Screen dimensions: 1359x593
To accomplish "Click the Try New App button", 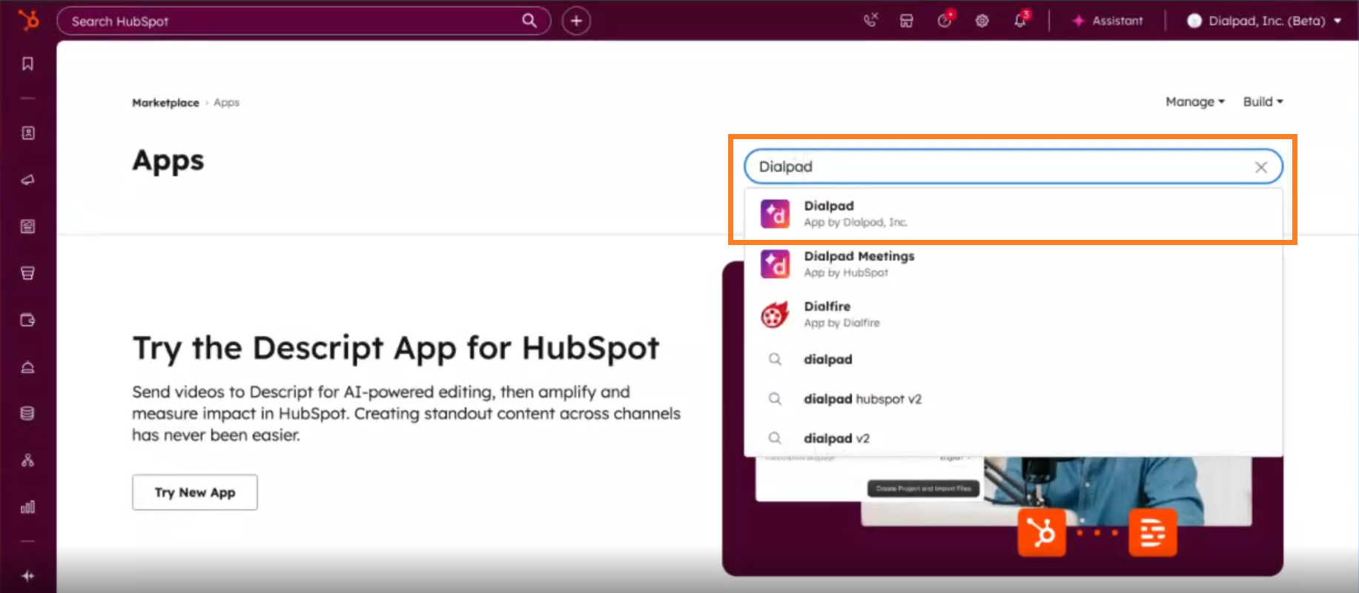I will [195, 492].
